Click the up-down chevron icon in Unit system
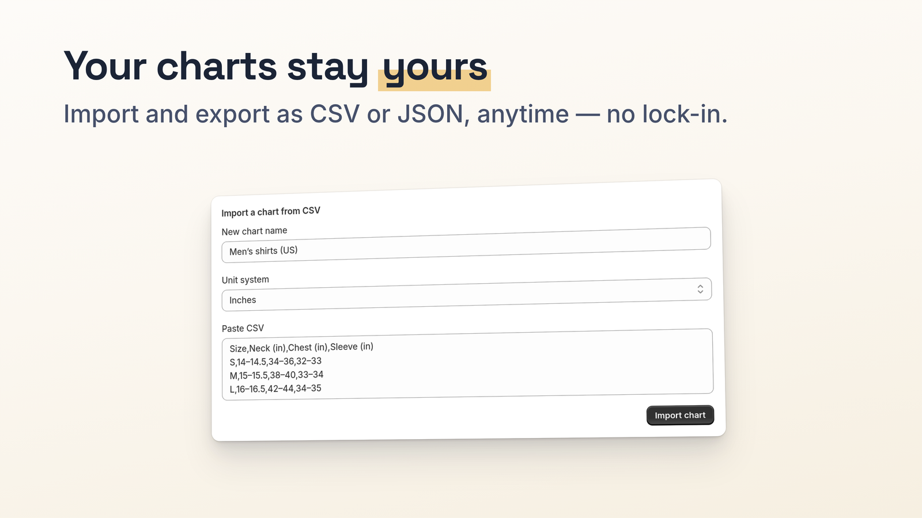This screenshot has width=922, height=518. pyautogui.click(x=700, y=289)
